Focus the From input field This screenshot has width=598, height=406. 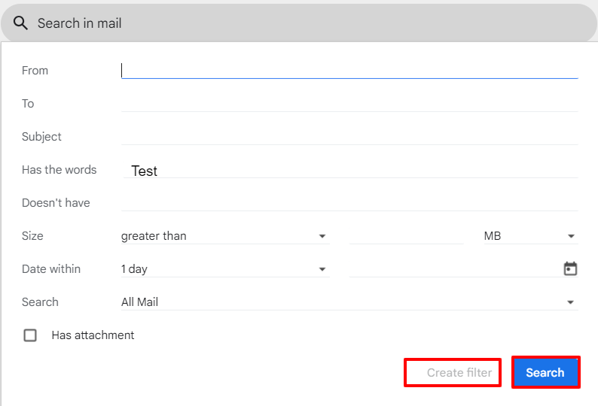pos(349,71)
